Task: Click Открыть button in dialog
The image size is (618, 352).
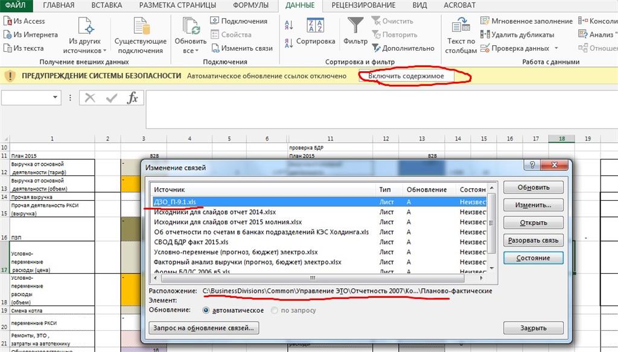Action: 534,222
